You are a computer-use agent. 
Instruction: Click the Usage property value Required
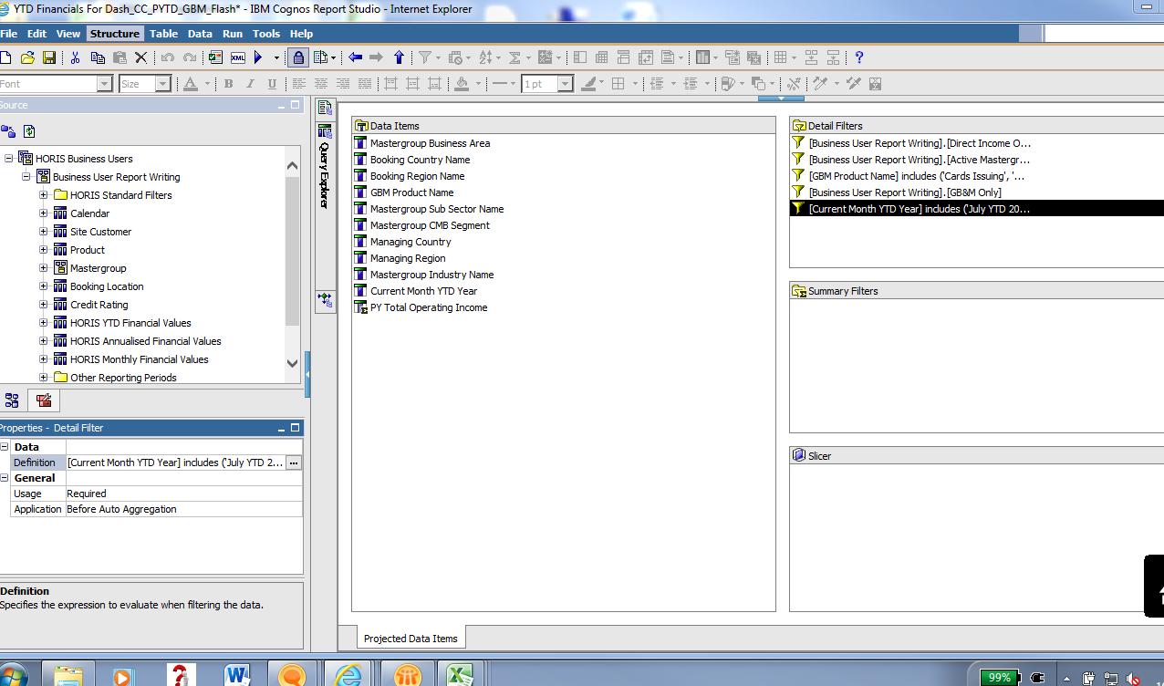pos(183,494)
